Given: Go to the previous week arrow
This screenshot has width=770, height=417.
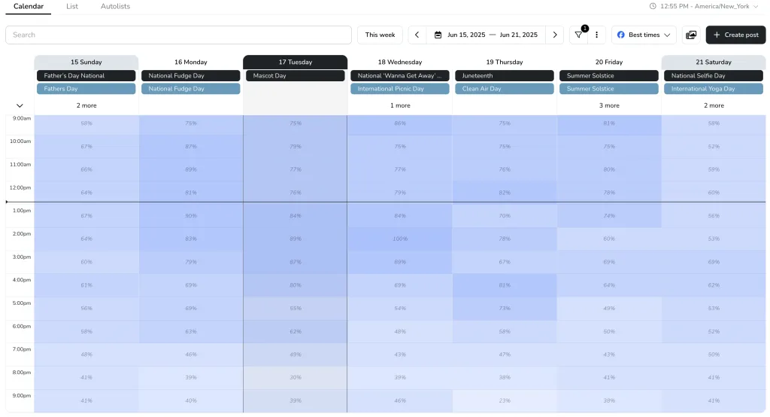Looking at the screenshot, I should click(x=417, y=35).
